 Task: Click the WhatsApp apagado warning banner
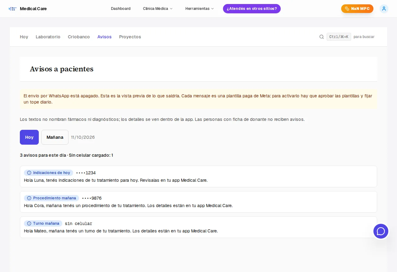coord(198,99)
